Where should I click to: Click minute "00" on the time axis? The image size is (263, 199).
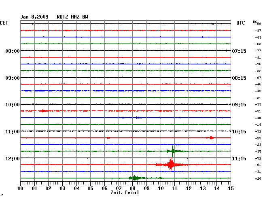(x=21, y=188)
